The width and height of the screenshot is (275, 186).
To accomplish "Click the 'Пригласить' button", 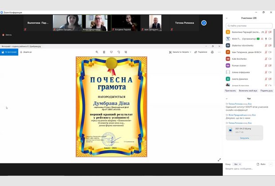I will (x=230, y=90).
